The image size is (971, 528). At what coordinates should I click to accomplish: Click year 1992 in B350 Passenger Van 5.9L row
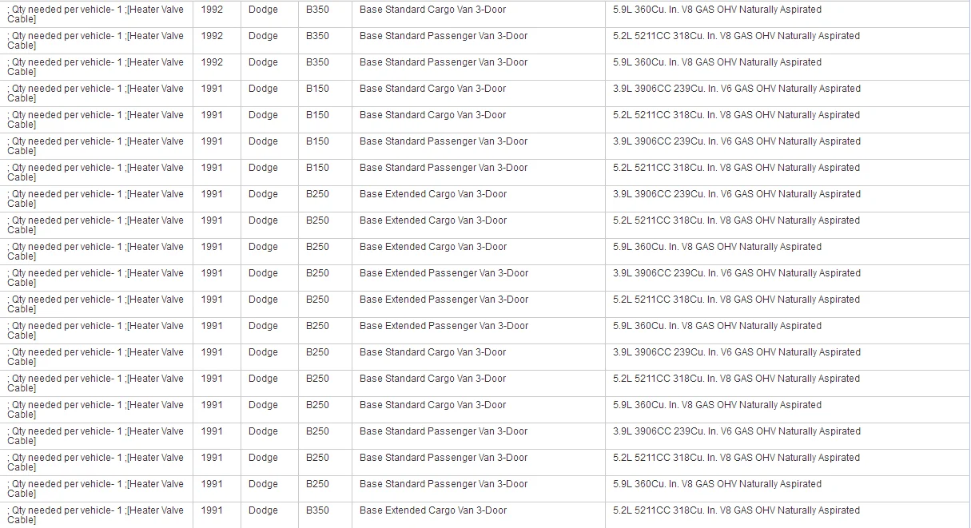click(217, 67)
